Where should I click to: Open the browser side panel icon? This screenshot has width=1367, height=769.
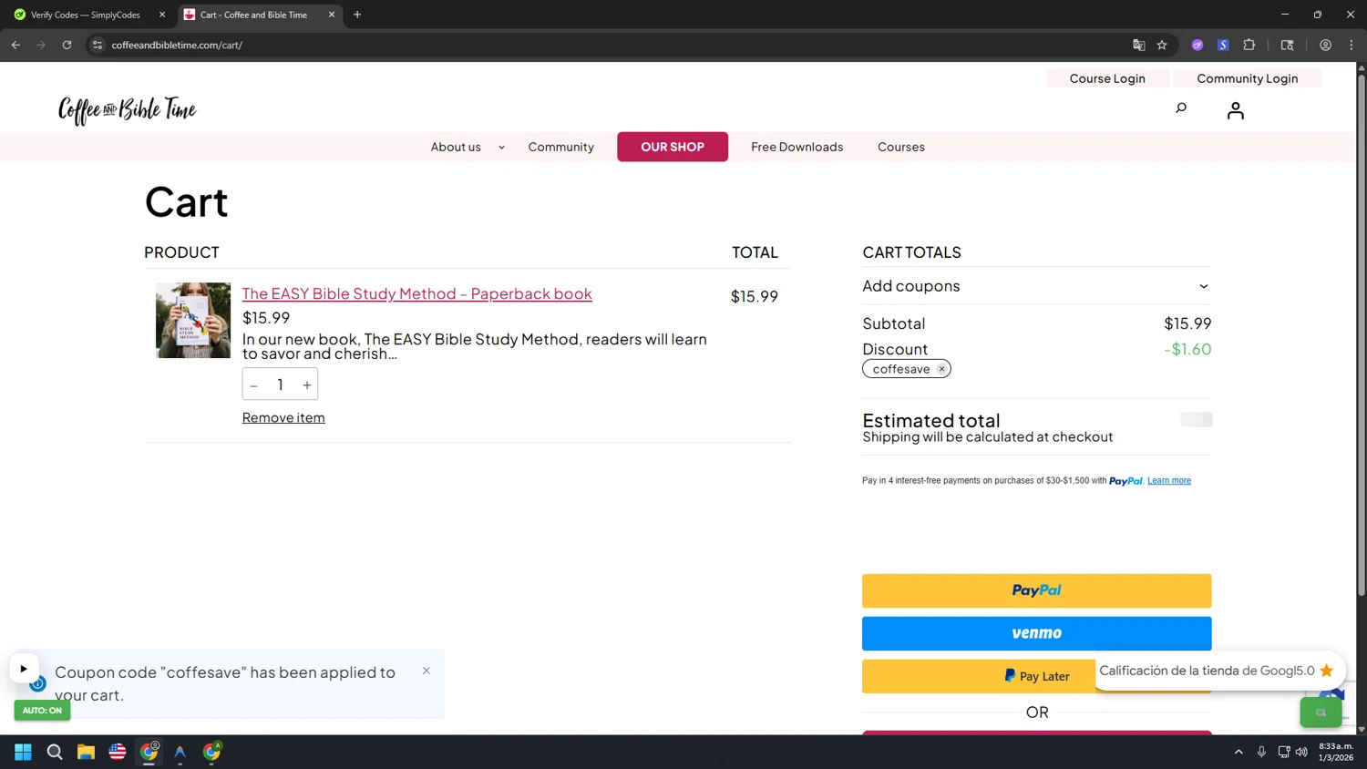click(x=1287, y=45)
